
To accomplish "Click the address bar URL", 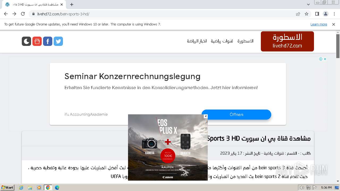I will click(x=63, y=14).
